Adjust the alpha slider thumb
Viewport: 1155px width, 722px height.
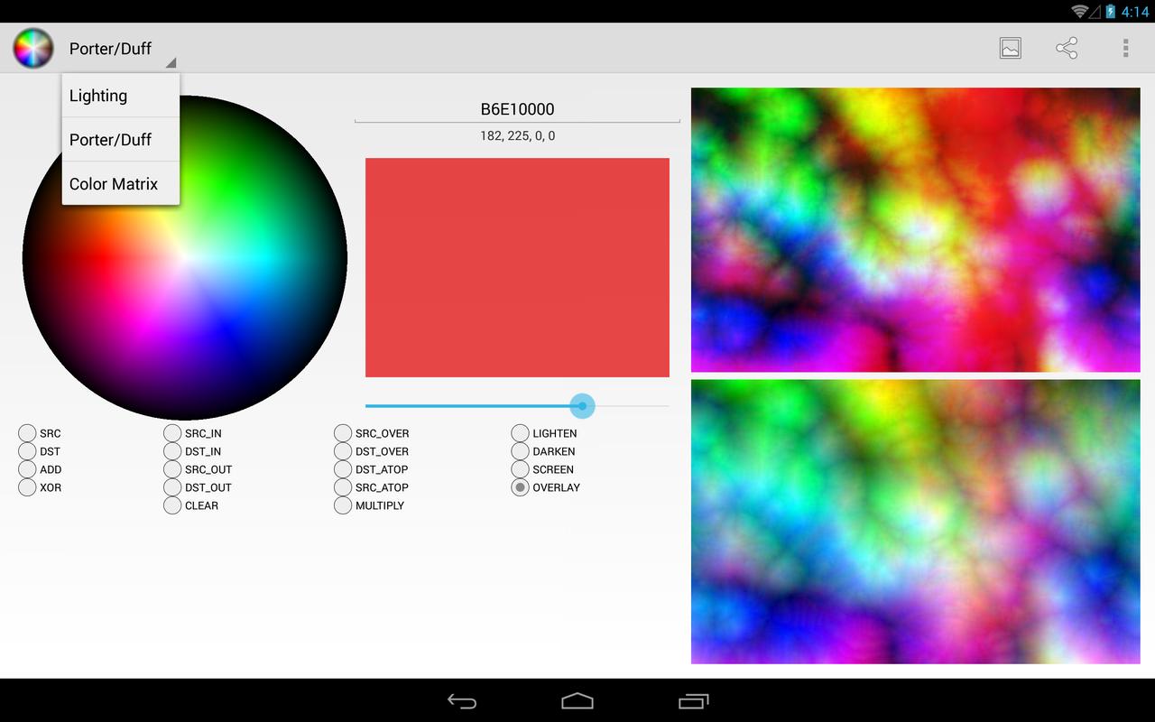click(x=582, y=406)
